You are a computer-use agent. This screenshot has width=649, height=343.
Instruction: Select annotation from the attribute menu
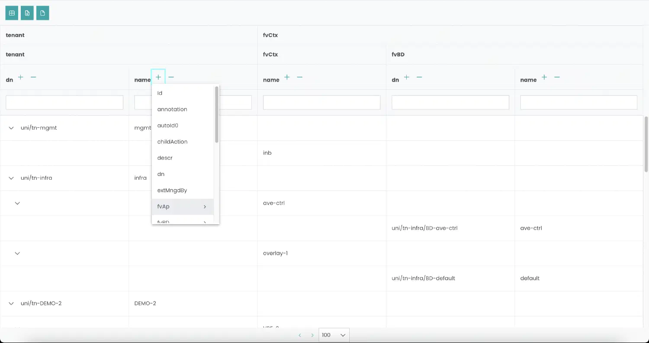(x=172, y=109)
